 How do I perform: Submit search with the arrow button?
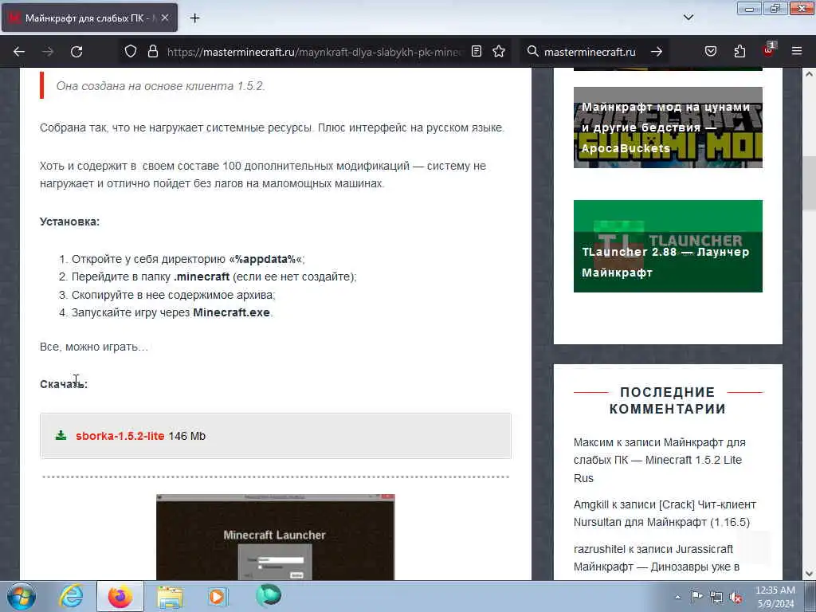click(657, 52)
